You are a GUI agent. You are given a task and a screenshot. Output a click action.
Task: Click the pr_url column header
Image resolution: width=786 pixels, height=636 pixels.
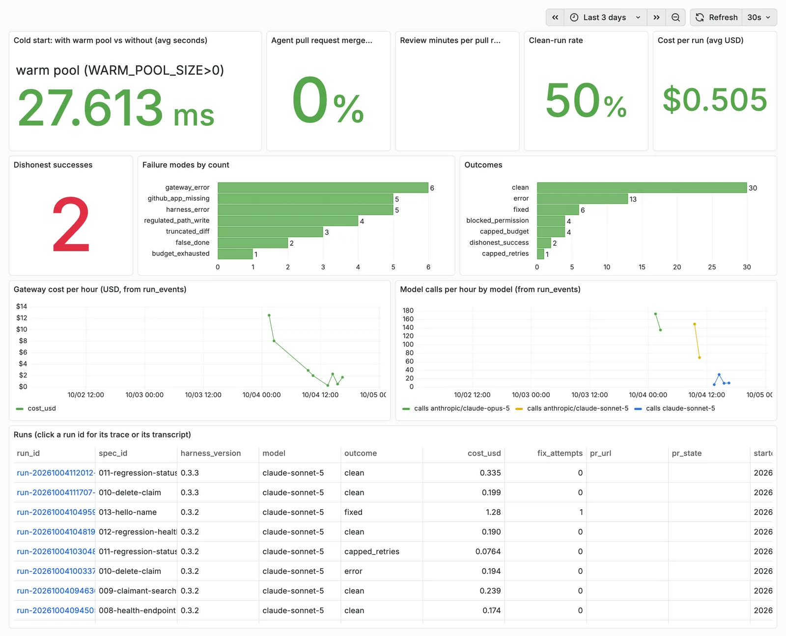[601, 453]
